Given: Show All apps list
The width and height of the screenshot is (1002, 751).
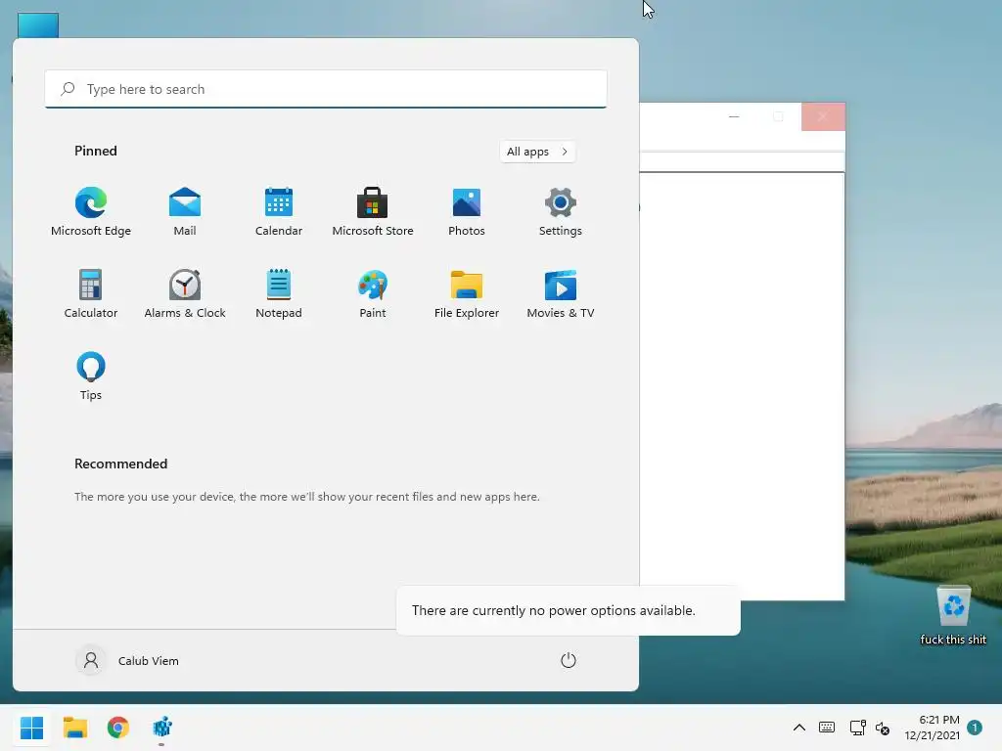Looking at the screenshot, I should (537, 152).
